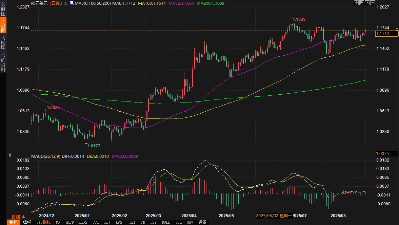The height and width of the screenshot is (225, 399).
Task: Click the 2025/03 date label
Action: pyautogui.click(x=153, y=215)
